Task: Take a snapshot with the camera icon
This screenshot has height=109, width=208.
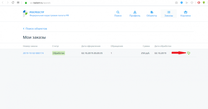Action: point(176,3)
